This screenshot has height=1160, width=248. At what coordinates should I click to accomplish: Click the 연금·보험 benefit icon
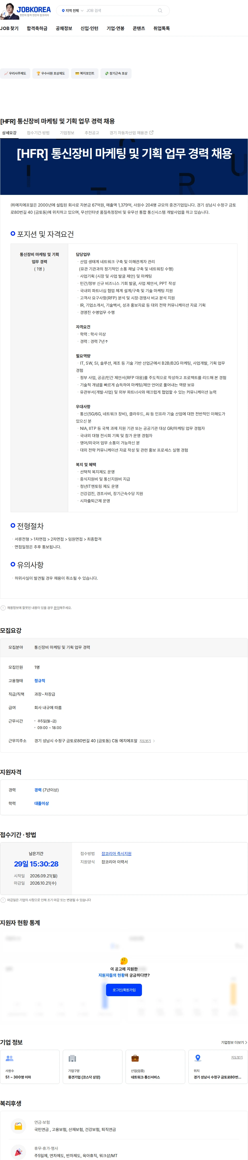click(x=18, y=1126)
